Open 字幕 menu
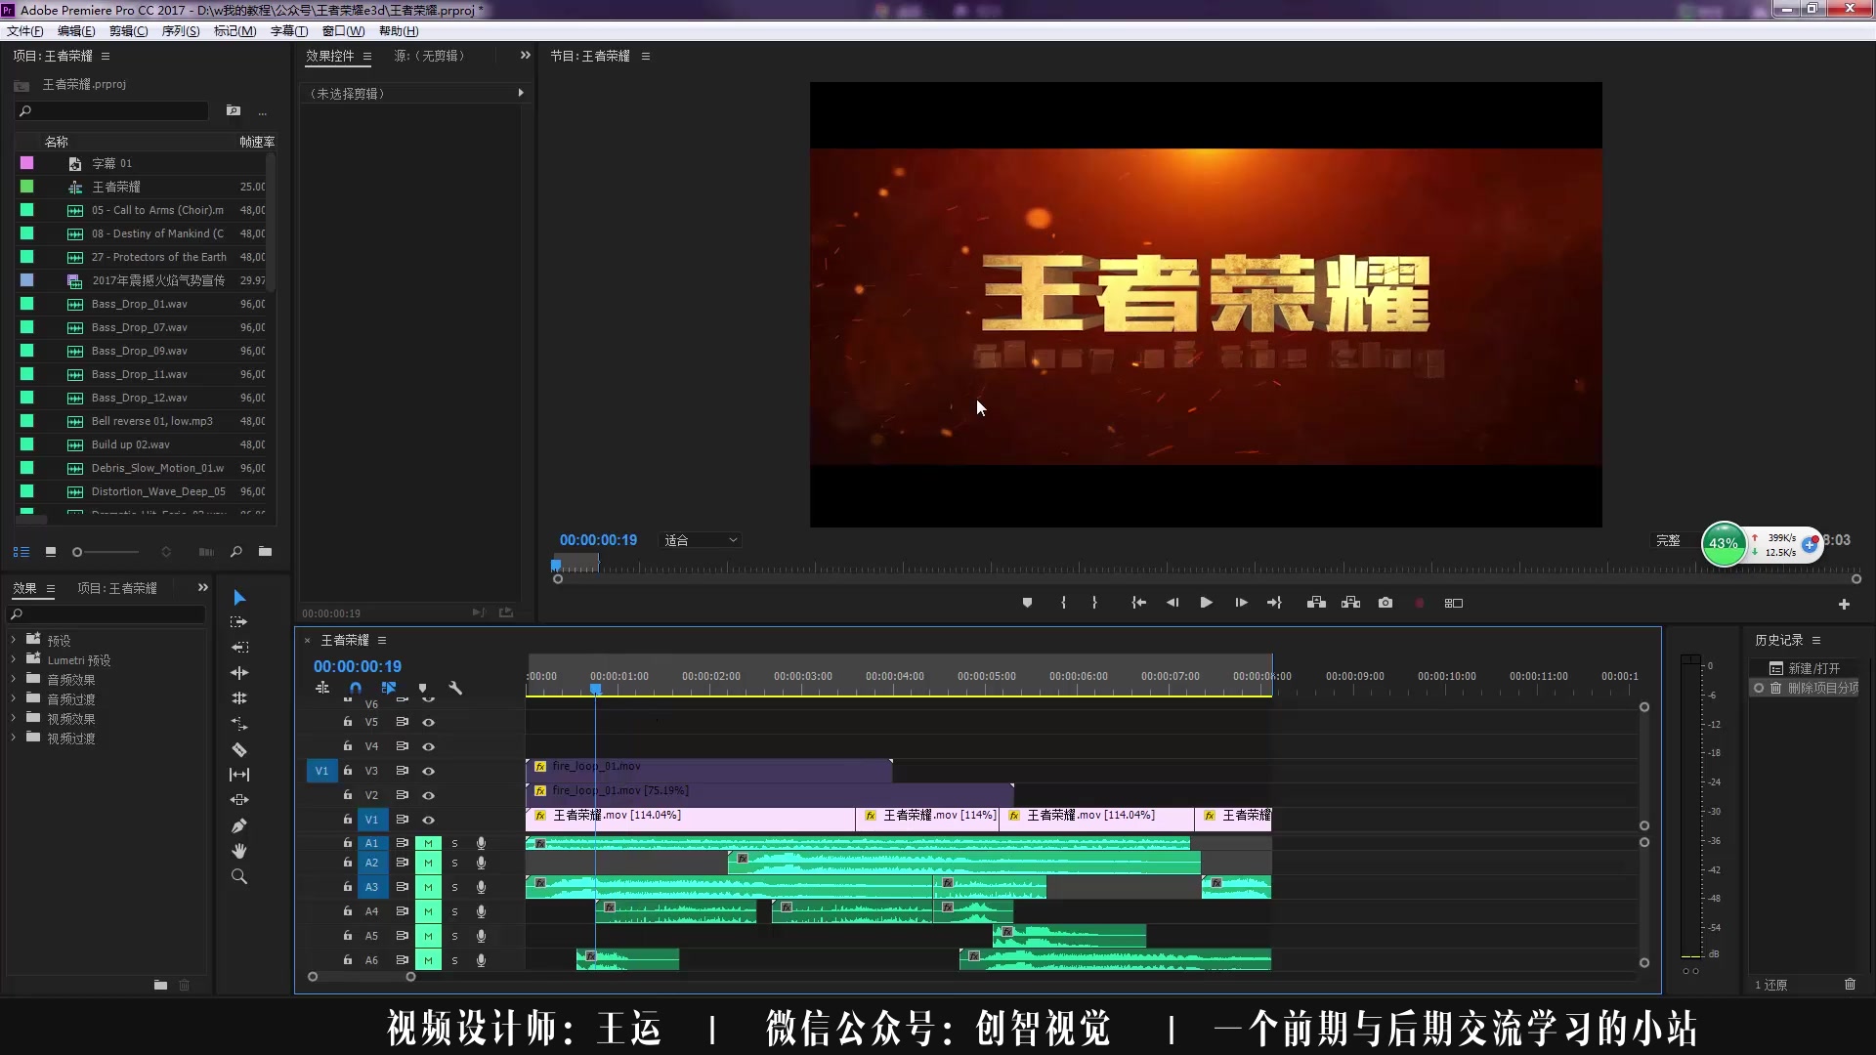This screenshot has width=1876, height=1055. click(x=289, y=31)
